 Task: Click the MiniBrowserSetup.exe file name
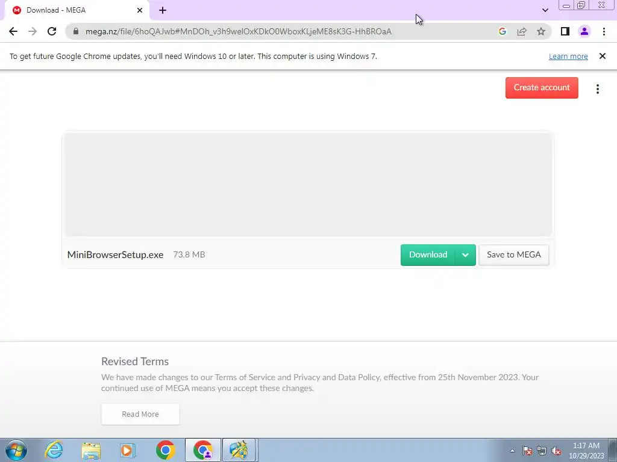(x=115, y=254)
